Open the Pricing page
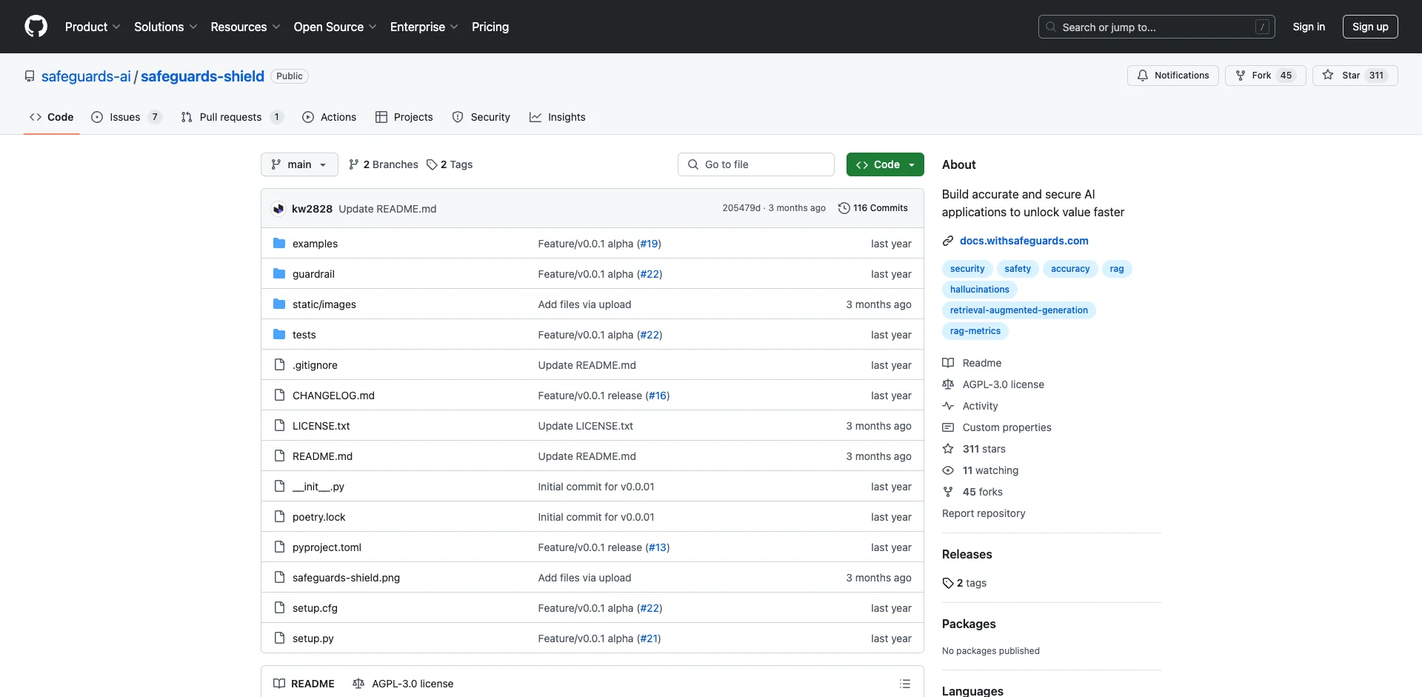 (x=490, y=27)
